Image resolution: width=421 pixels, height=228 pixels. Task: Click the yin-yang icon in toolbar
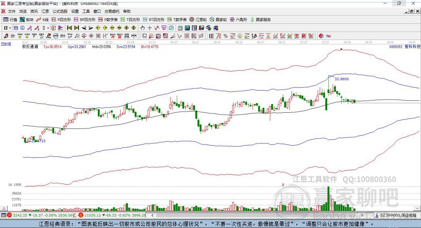321,36
